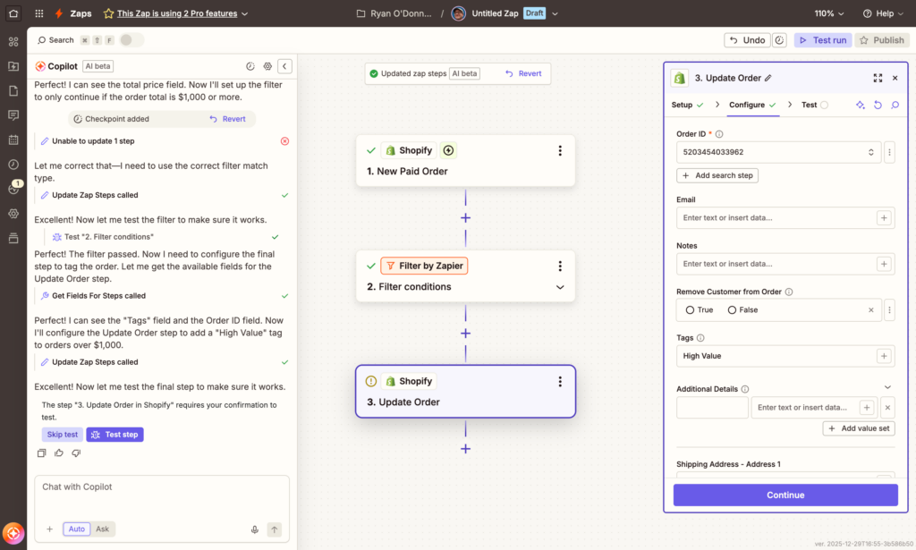Open the calendar schedule sidebar icon

(x=13, y=140)
